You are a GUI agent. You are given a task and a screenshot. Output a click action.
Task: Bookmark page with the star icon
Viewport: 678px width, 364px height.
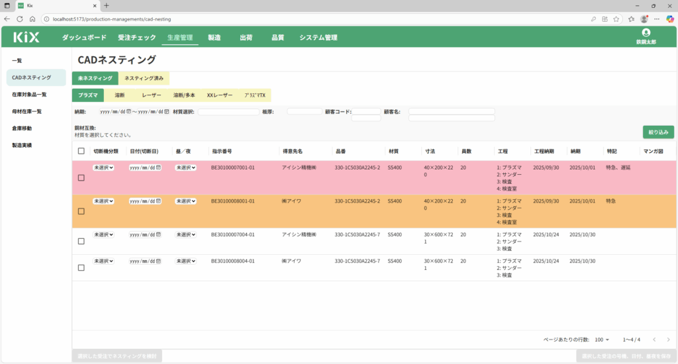click(x=616, y=19)
